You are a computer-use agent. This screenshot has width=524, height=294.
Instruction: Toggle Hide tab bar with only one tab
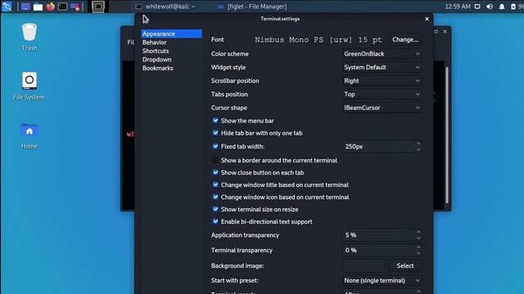click(x=215, y=133)
